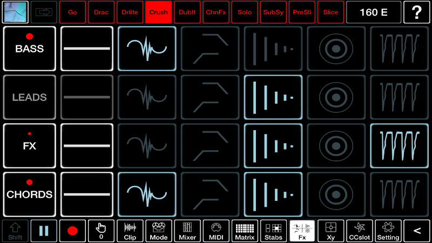Toggle the CHORDS channel bypass line
This screenshot has height=243, width=432.
(x=87, y=194)
